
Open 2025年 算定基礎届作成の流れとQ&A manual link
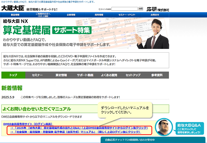click(x=79, y=128)
